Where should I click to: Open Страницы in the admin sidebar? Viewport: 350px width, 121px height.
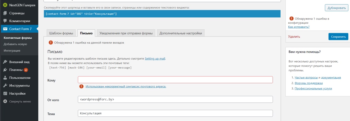[x=19, y=13]
